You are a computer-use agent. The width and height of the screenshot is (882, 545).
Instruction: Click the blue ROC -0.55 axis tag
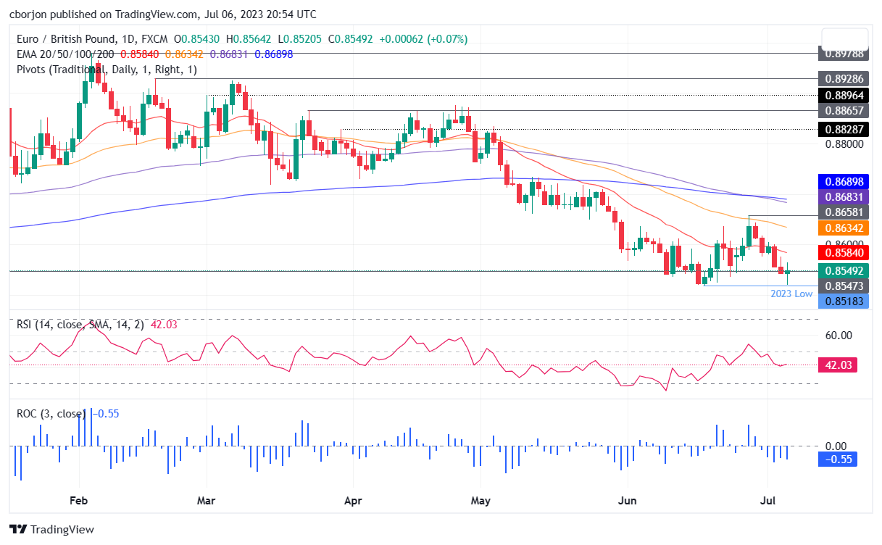(837, 459)
